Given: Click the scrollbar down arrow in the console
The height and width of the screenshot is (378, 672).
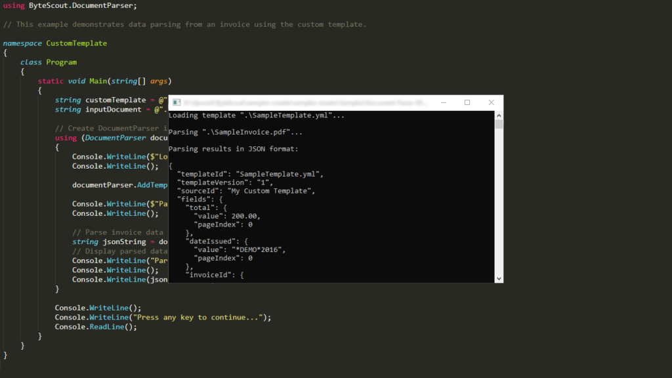Looking at the screenshot, I should [498, 278].
